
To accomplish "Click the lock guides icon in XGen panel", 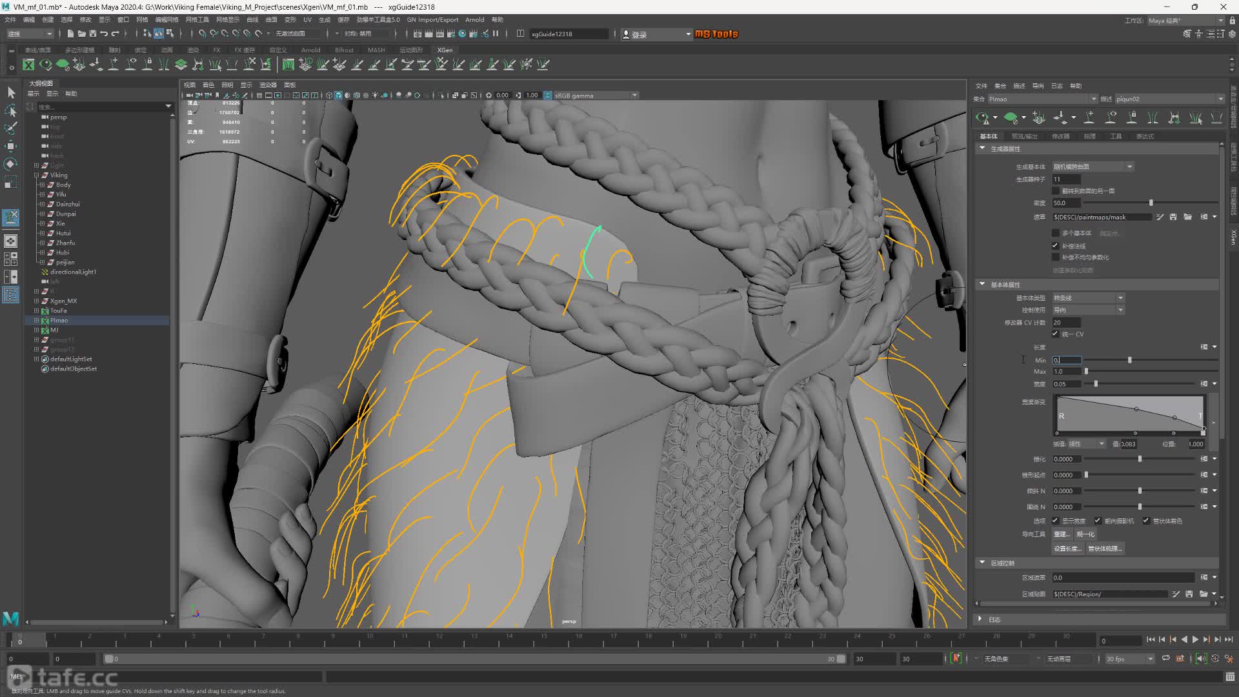I will tap(1132, 117).
